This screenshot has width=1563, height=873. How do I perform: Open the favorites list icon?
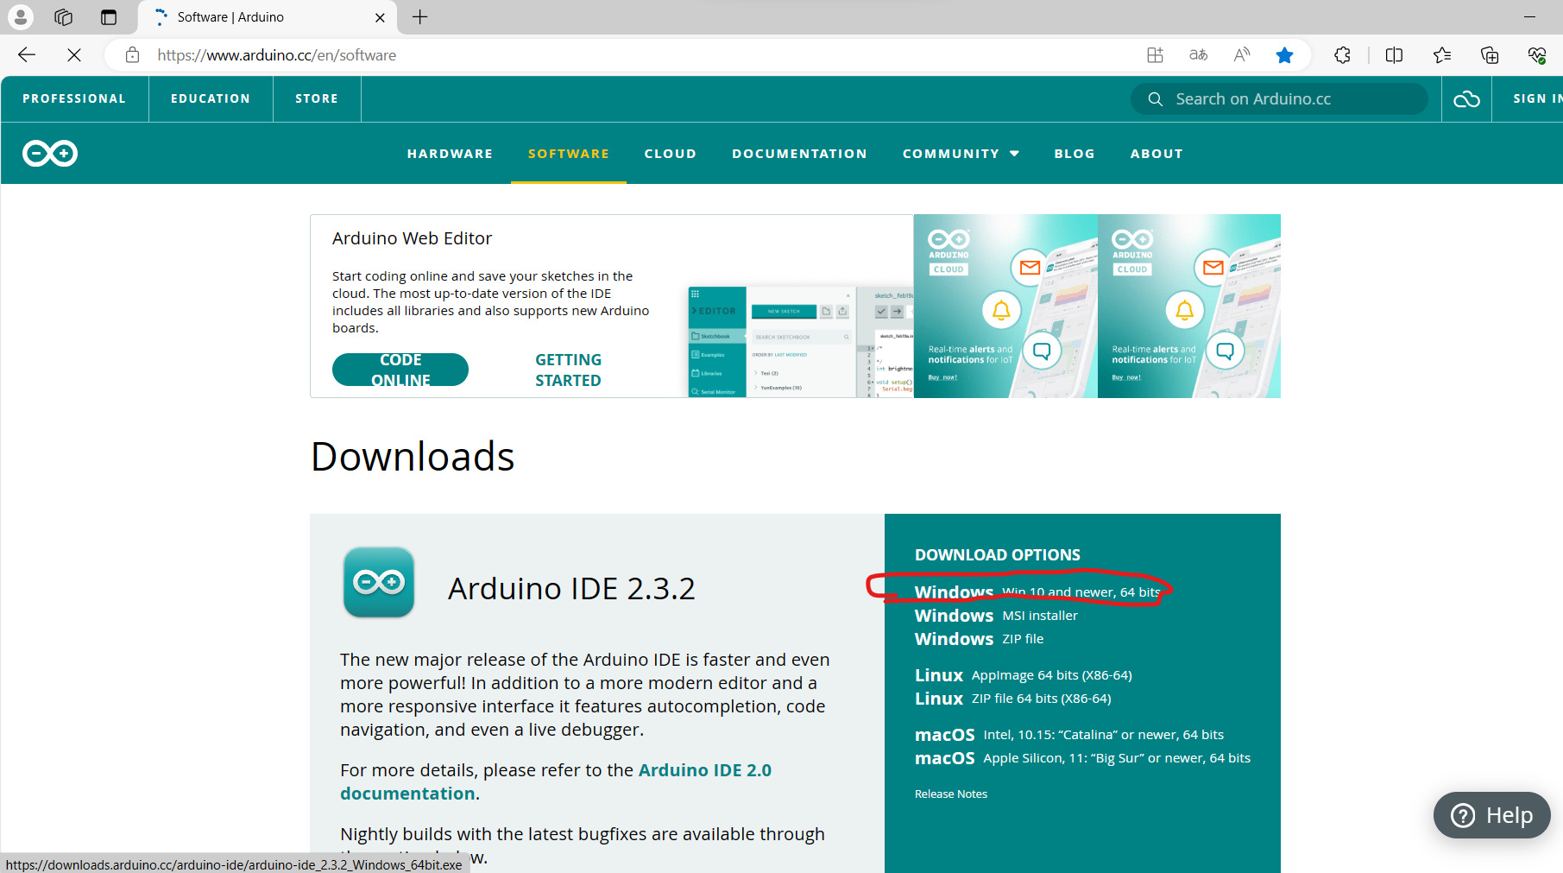(1441, 55)
